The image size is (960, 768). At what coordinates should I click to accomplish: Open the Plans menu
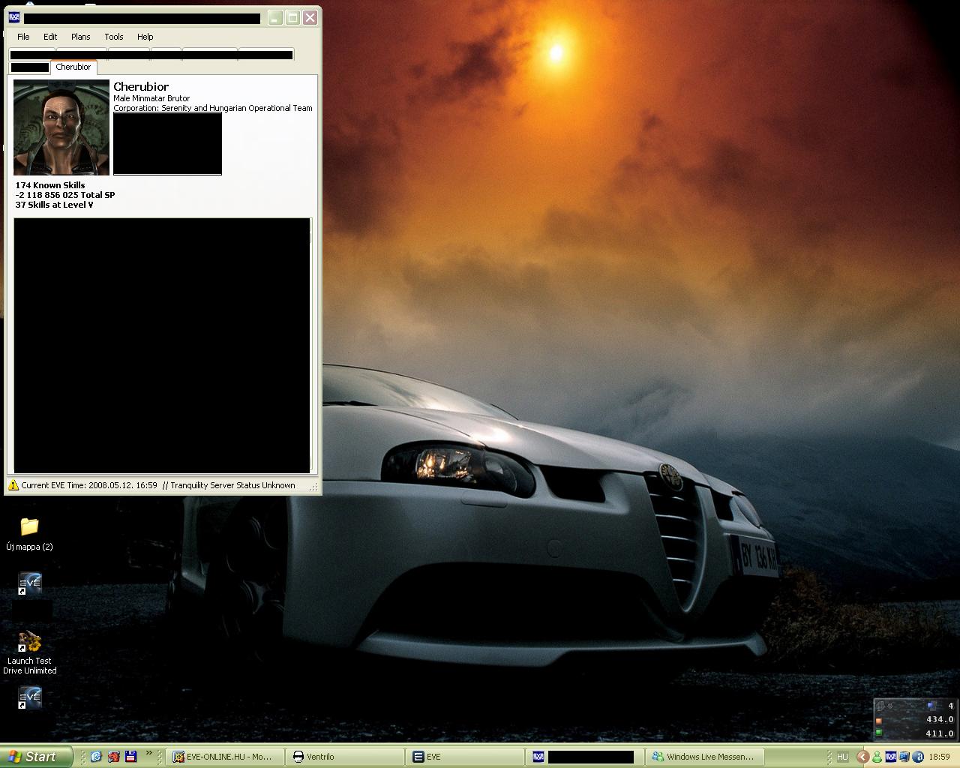[81, 37]
